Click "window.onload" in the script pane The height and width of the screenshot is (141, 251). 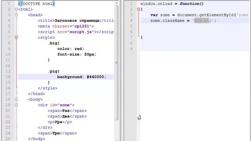click(156, 4)
